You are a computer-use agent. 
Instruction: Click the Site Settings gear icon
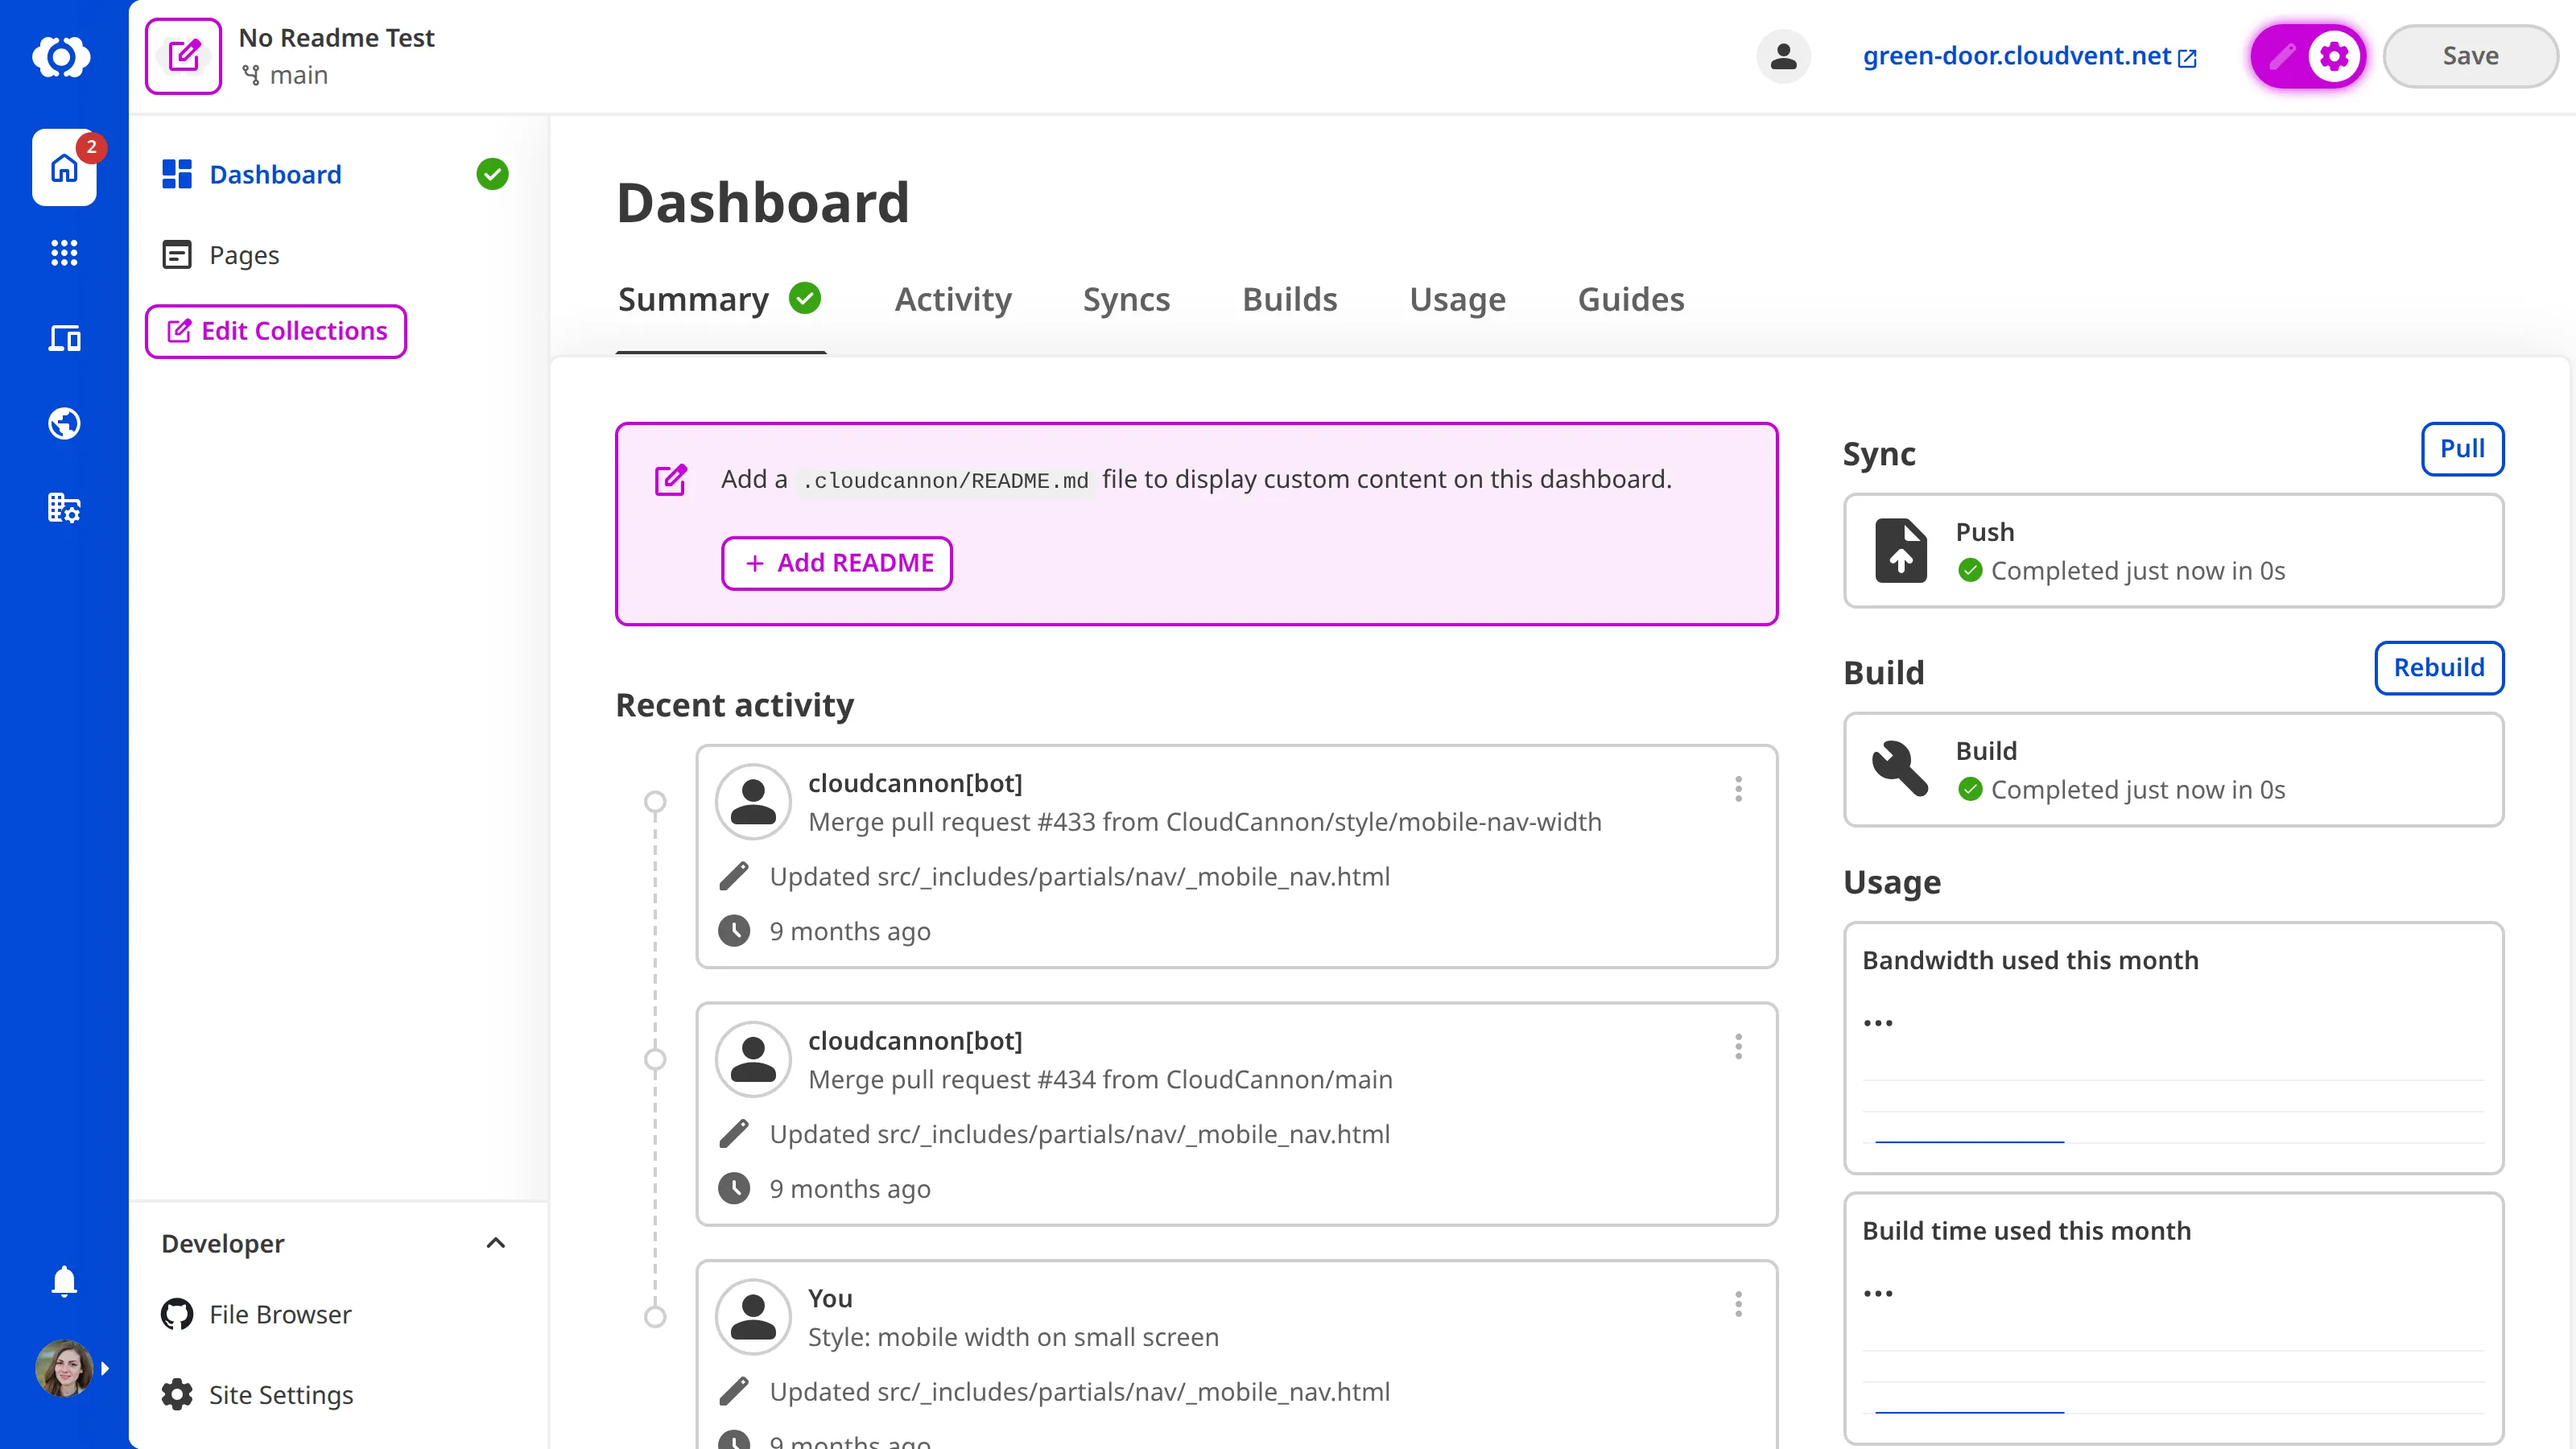click(176, 1394)
